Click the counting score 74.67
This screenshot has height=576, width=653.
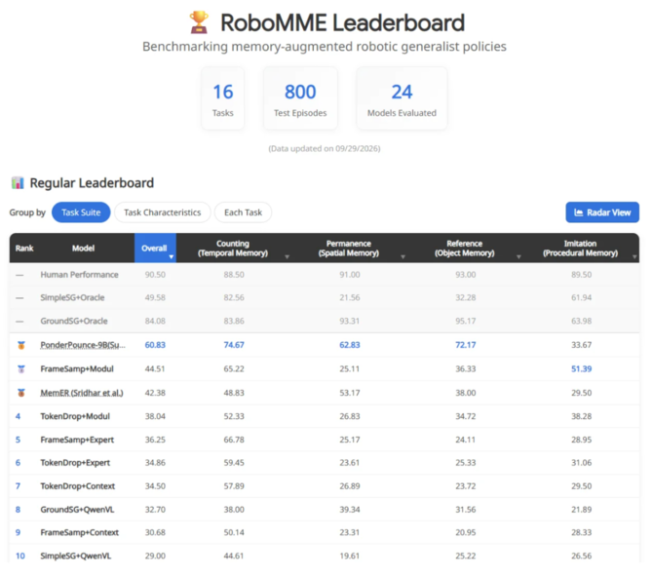(x=234, y=345)
